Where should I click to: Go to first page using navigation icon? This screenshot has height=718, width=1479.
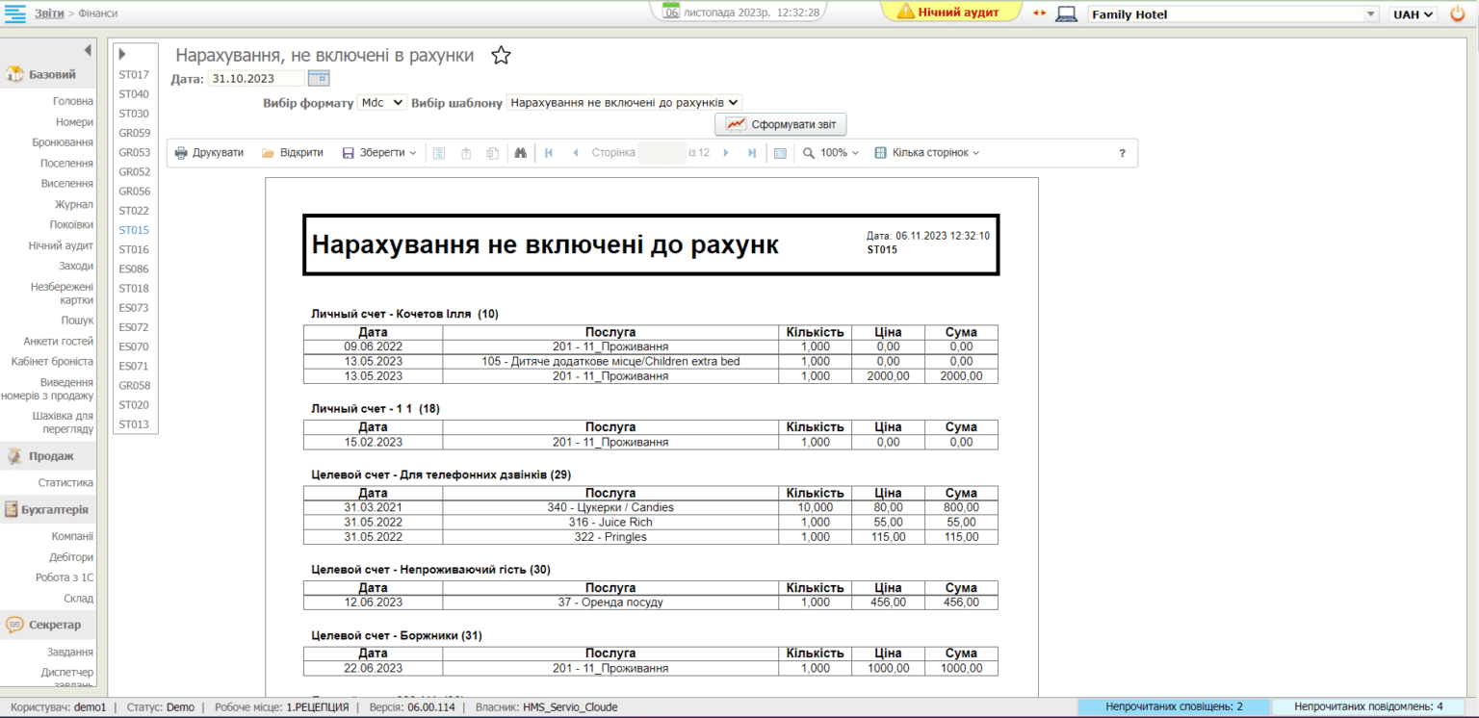pyautogui.click(x=549, y=152)
